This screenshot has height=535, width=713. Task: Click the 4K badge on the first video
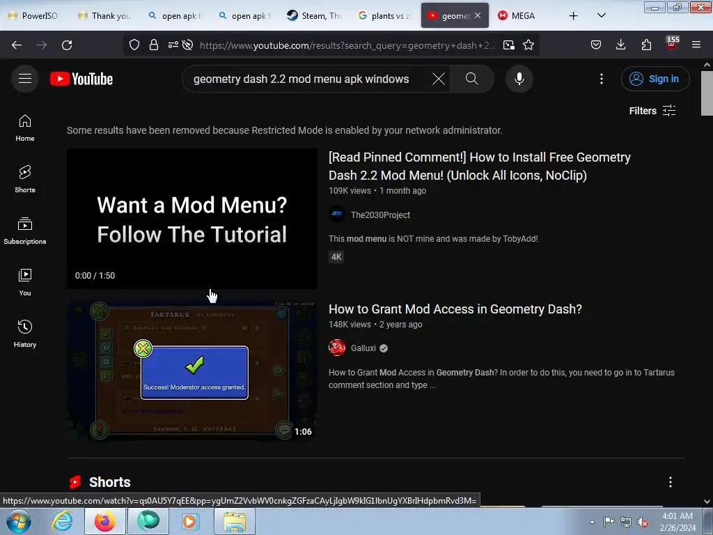[336, 257]
